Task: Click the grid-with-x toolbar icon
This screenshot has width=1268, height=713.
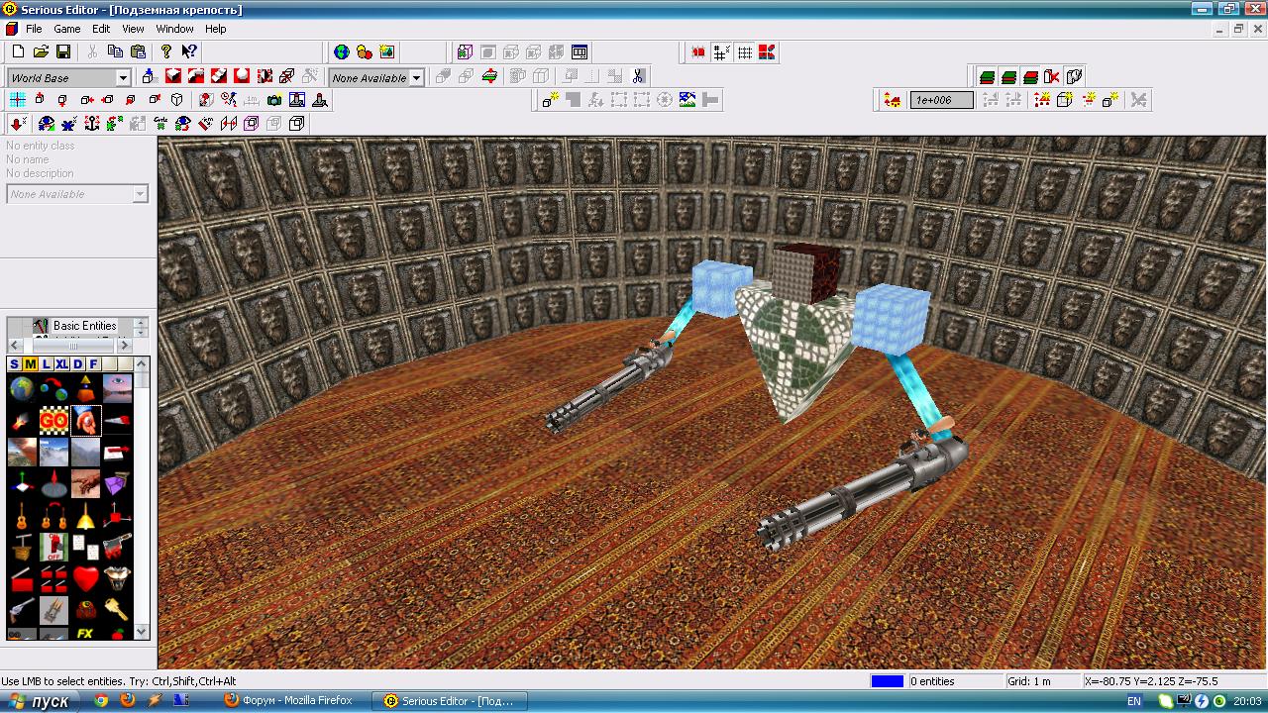Action: tap(721, 51)
